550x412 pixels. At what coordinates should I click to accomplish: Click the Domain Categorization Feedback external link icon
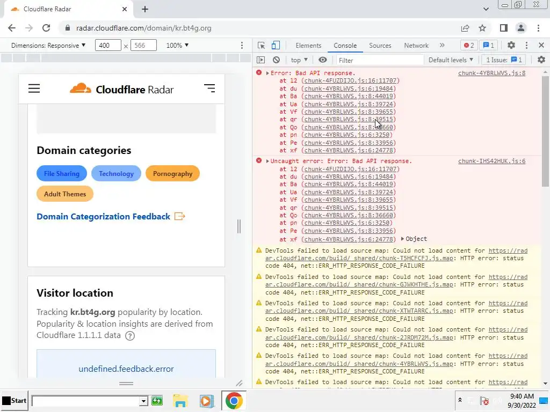pos(179,216)
